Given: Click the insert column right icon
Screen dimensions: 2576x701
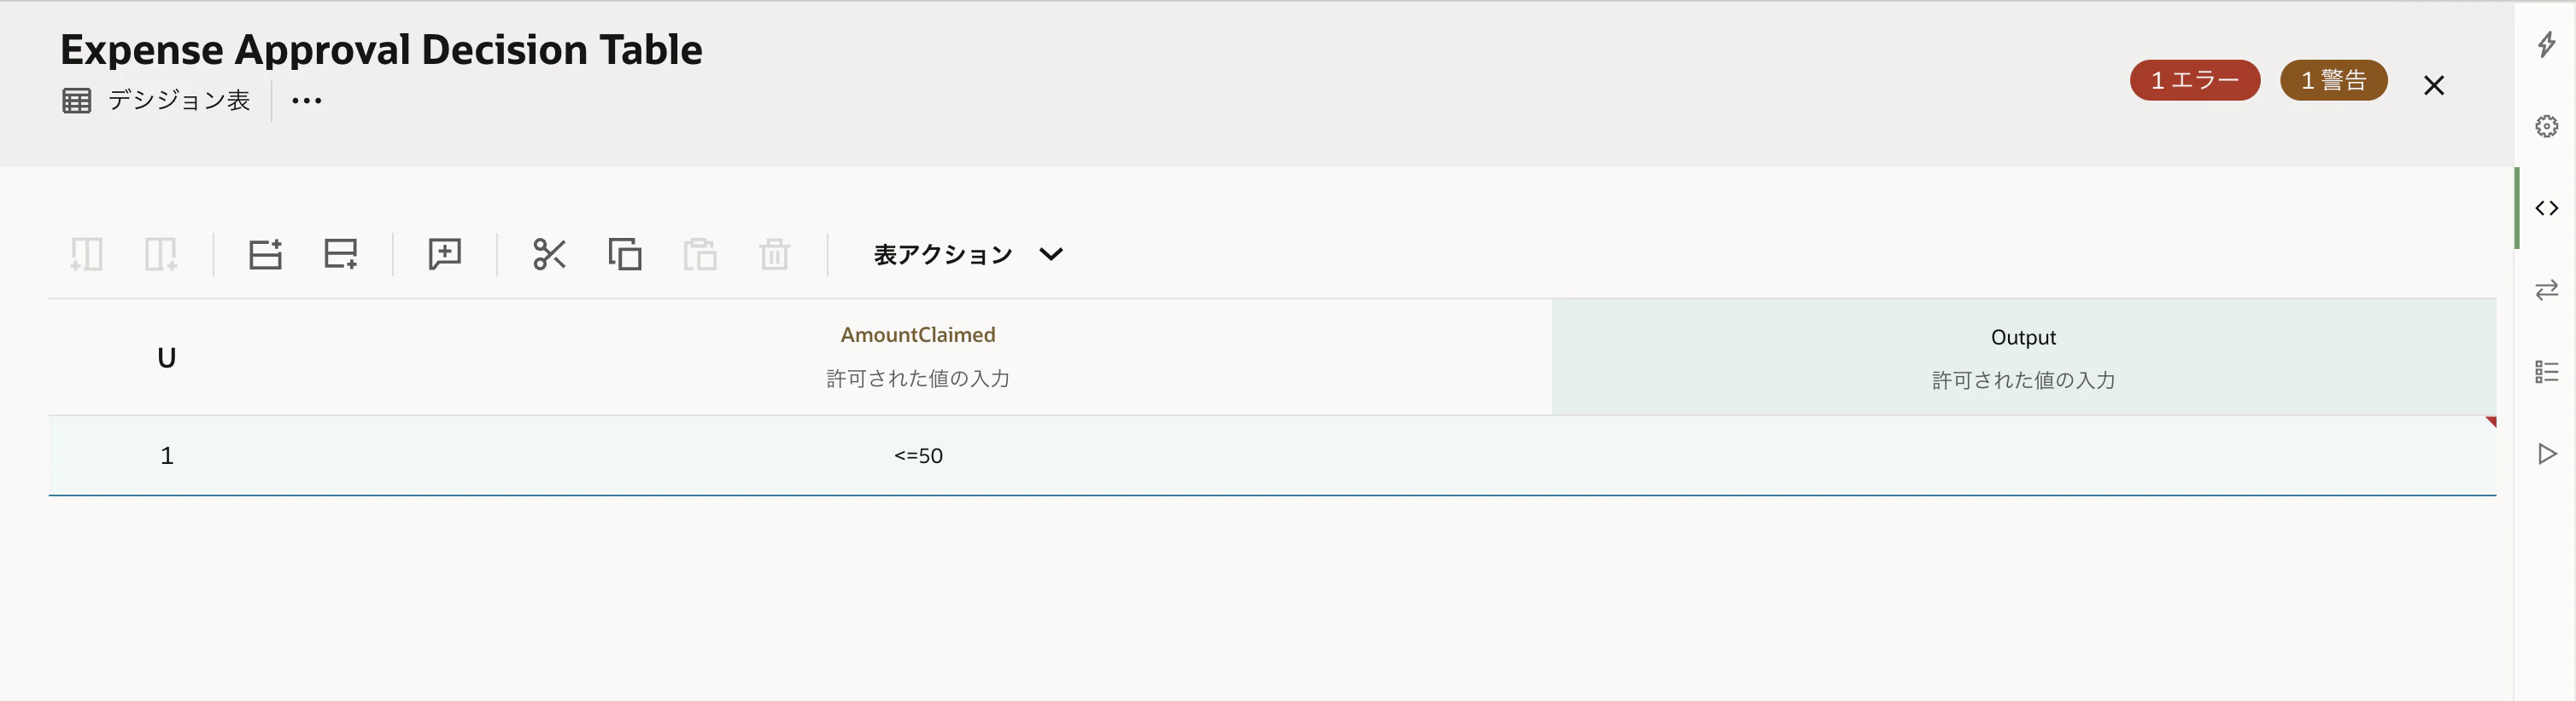Looking at the screenshot, I should point(161,253).
